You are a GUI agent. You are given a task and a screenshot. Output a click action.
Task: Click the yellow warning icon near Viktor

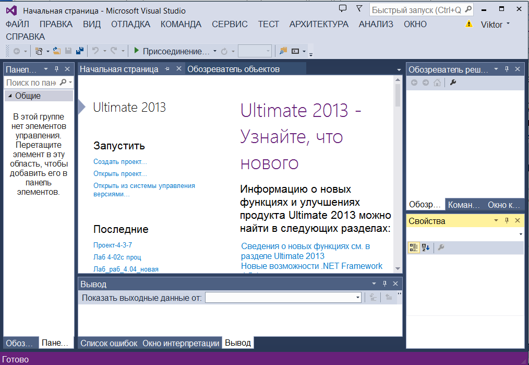469,24
